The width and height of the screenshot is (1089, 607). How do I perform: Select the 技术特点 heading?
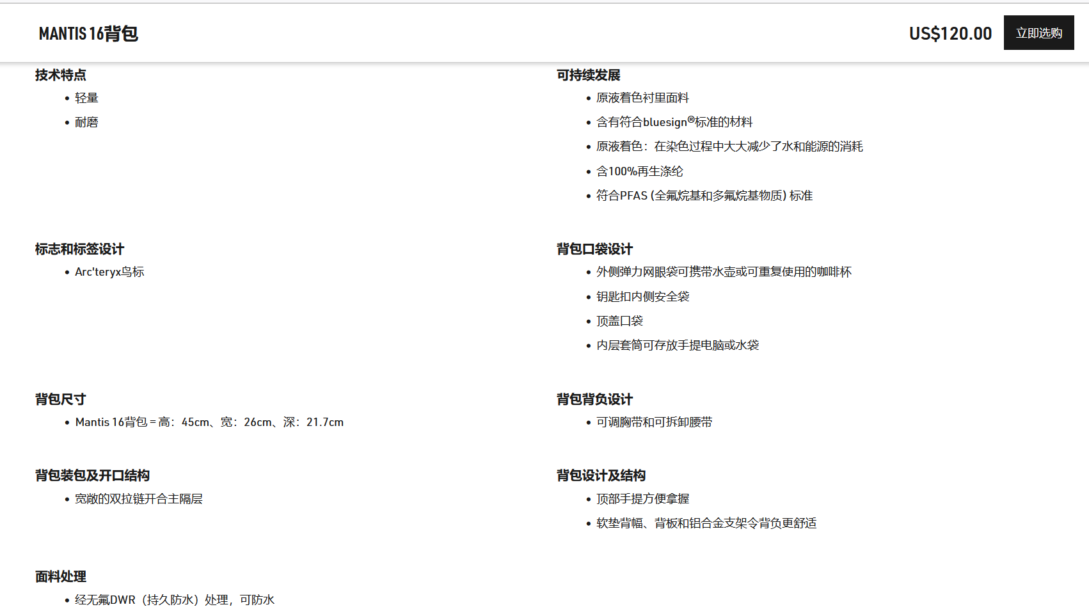click(61, 75)
